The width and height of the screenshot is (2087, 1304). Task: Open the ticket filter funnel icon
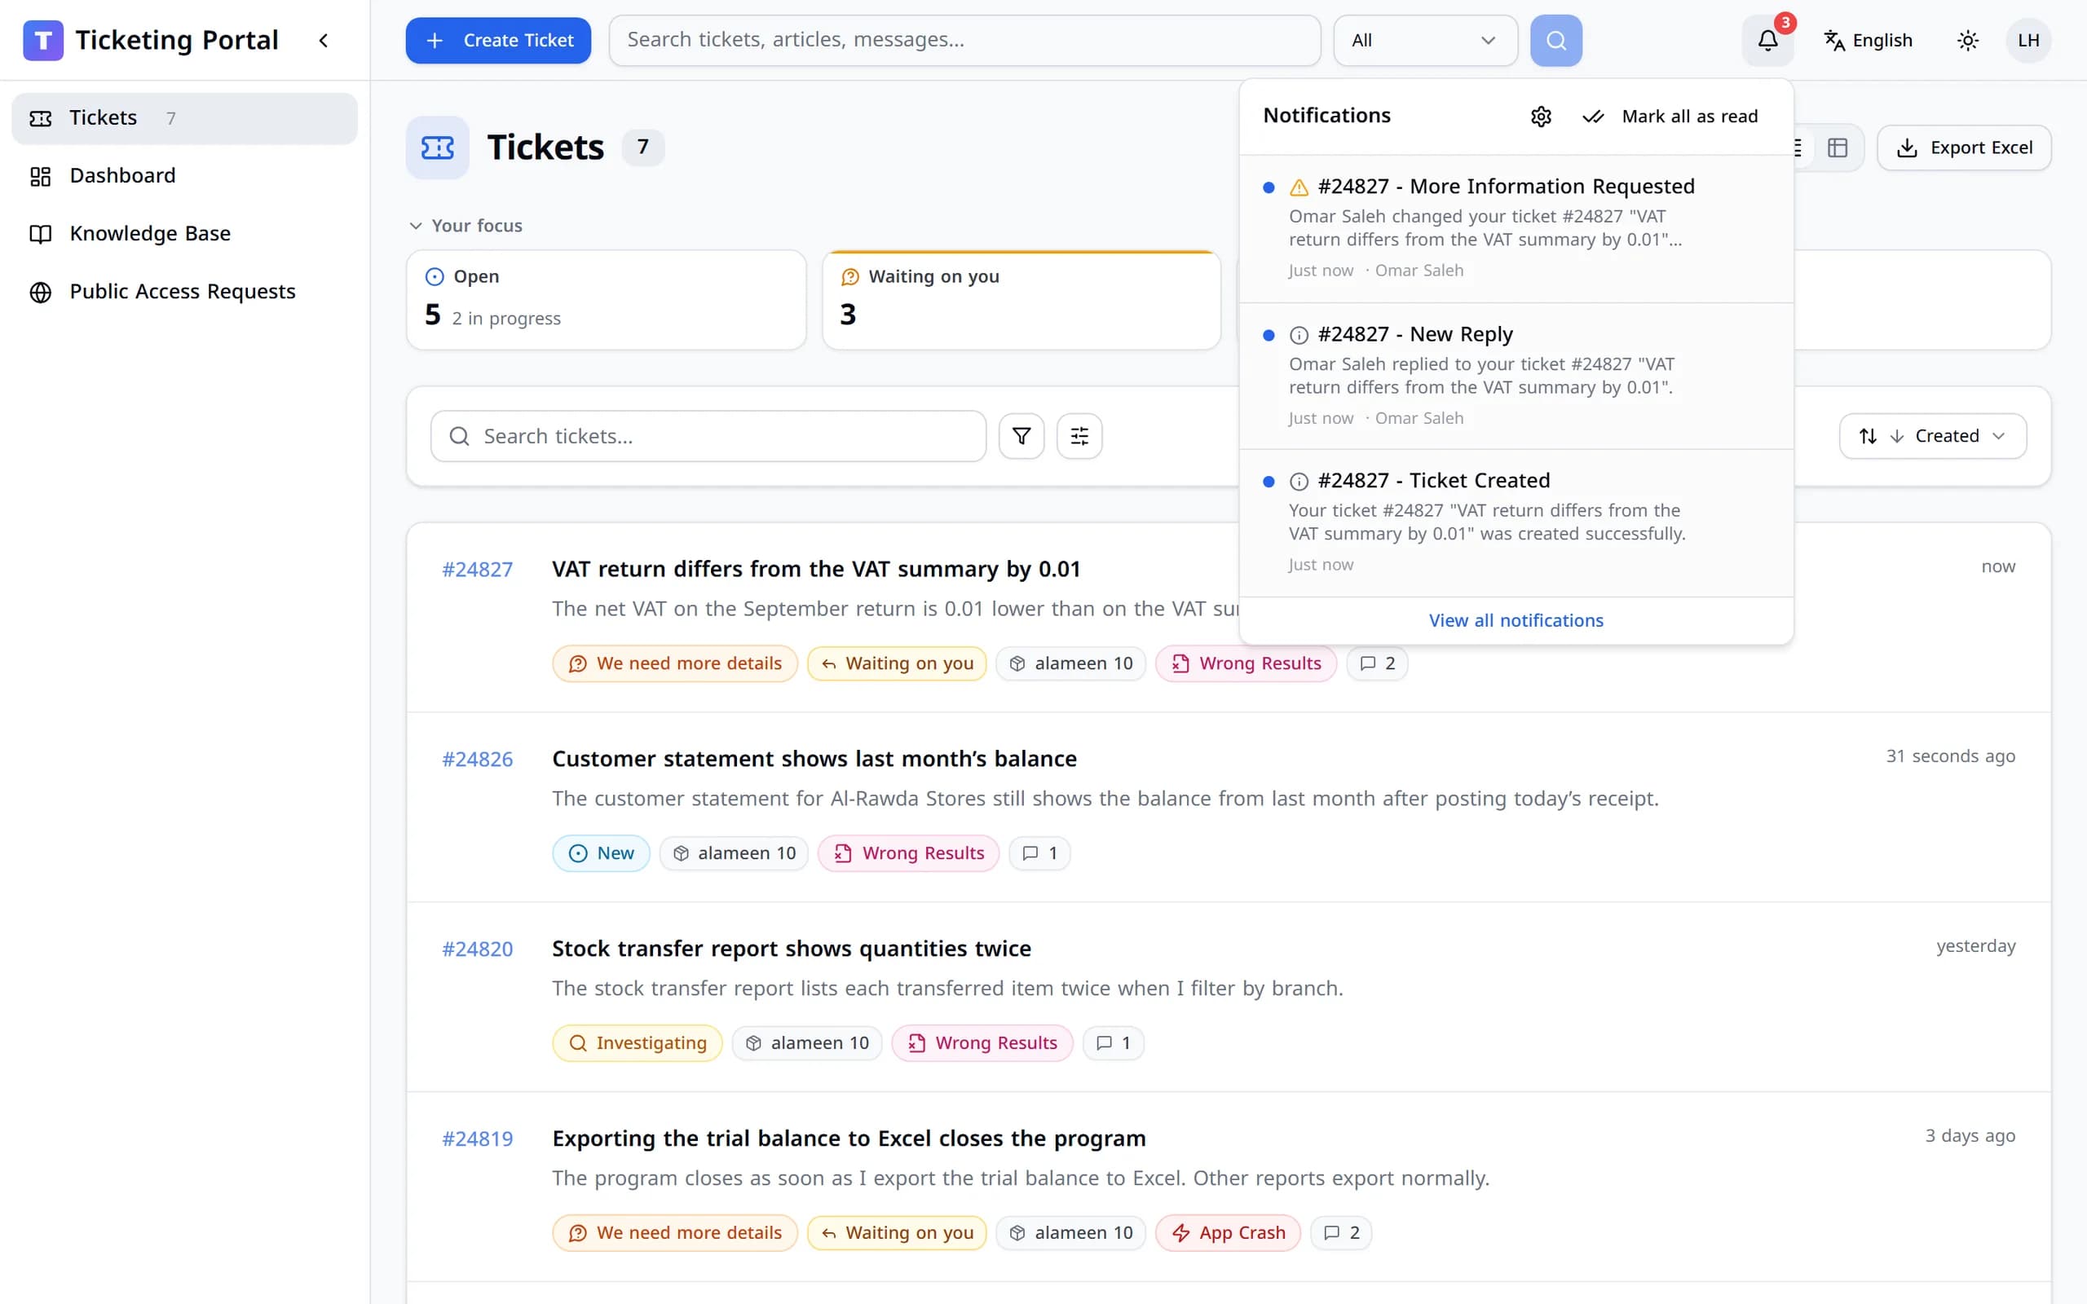pos(1021,436)
